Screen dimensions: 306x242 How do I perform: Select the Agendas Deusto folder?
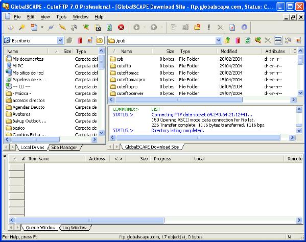click(26, 107)
